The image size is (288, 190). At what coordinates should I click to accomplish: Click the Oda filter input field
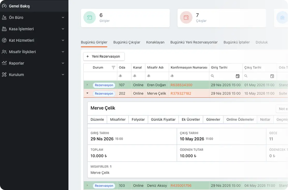pos(124,76)
